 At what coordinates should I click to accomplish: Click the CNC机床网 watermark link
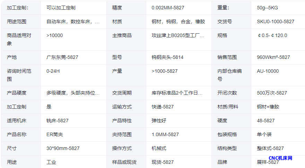(280, 158)
